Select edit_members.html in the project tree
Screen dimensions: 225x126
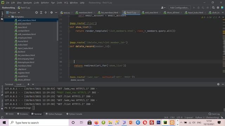click(x=27, y=34)
